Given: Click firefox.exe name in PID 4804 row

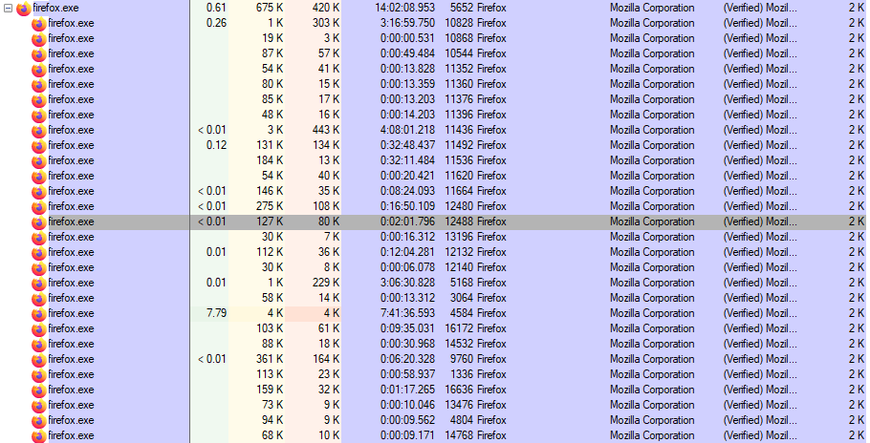Looking at the screenshot, I should [71, 420].
